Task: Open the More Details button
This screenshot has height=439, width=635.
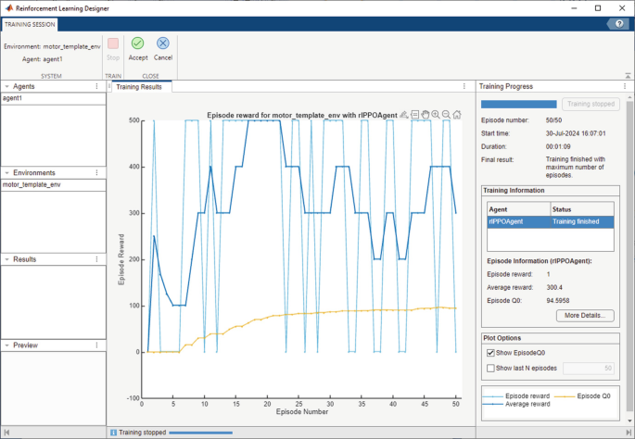Action: 585,316
